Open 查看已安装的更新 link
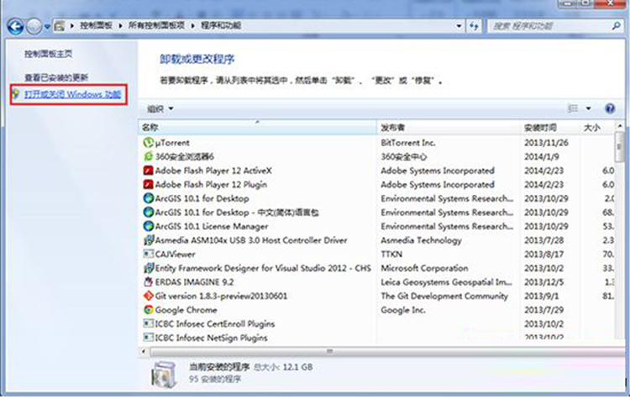The width and height of the screenshot is (630, 399). point(56,77)
